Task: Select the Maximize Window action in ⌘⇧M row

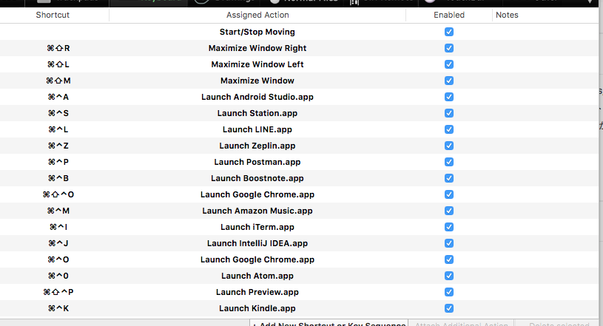Action: pyautogui.click(x=257, y=81)
